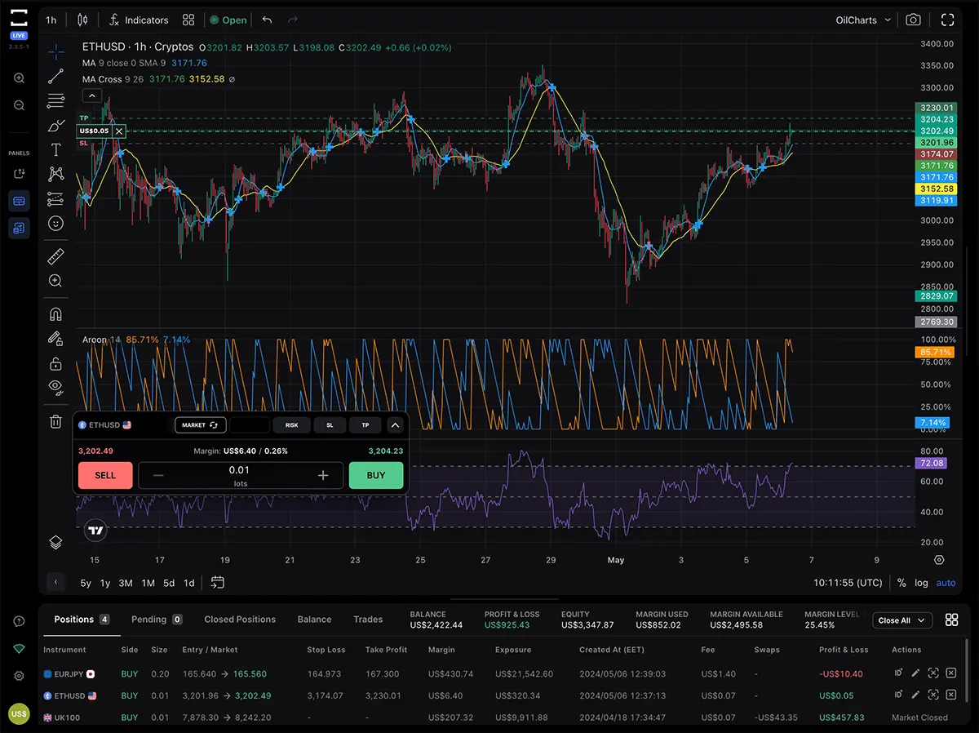Increase lot size with plus button
979x733 pixels.
coord(323,476)
